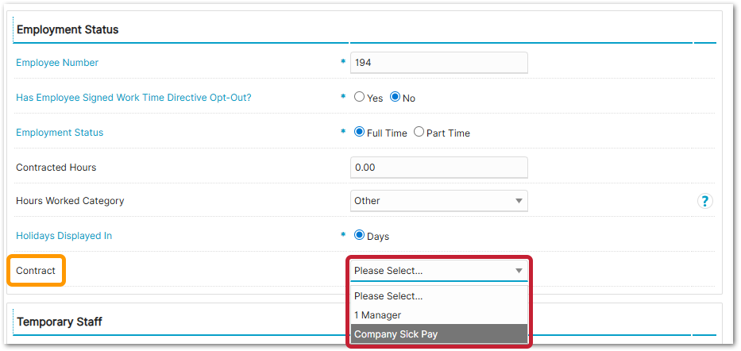This screenshot has width=741, height=351.
Task: Click the Work Time Directive Opt-Out label
Action: (139, 98)
